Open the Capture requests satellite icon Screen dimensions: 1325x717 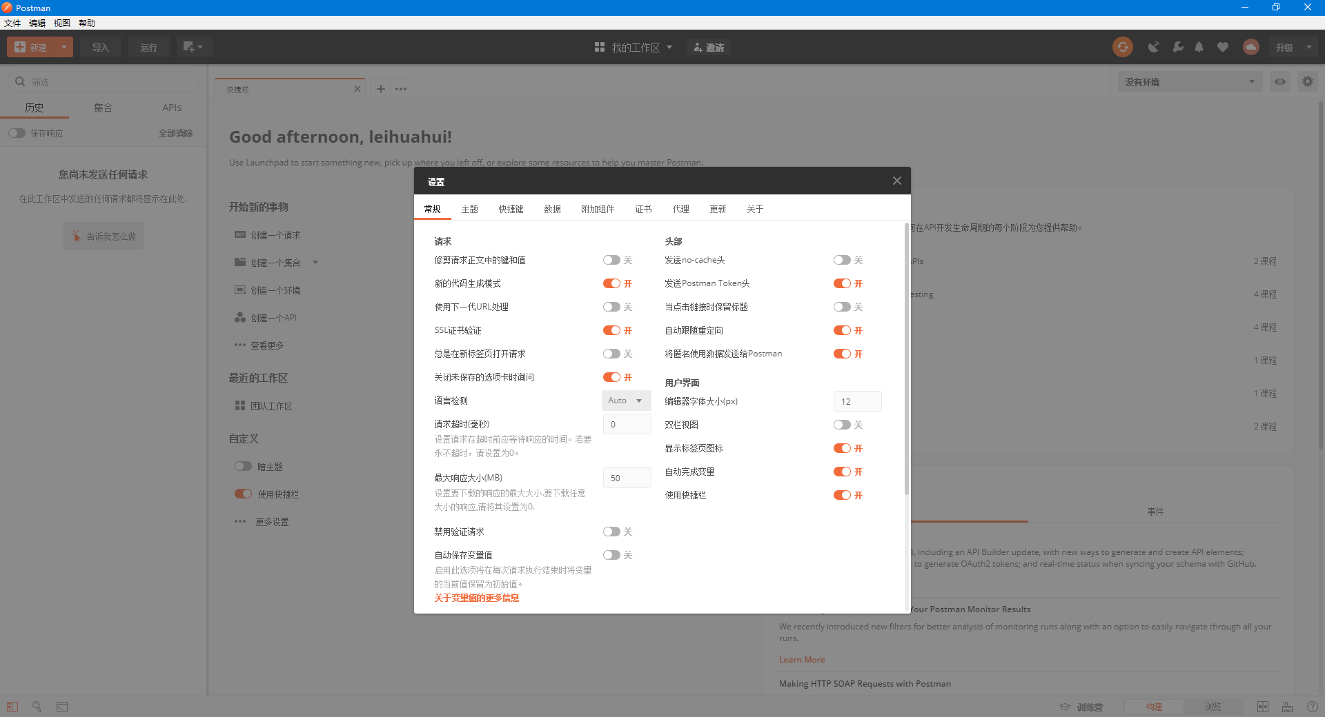coord(1153,47)
